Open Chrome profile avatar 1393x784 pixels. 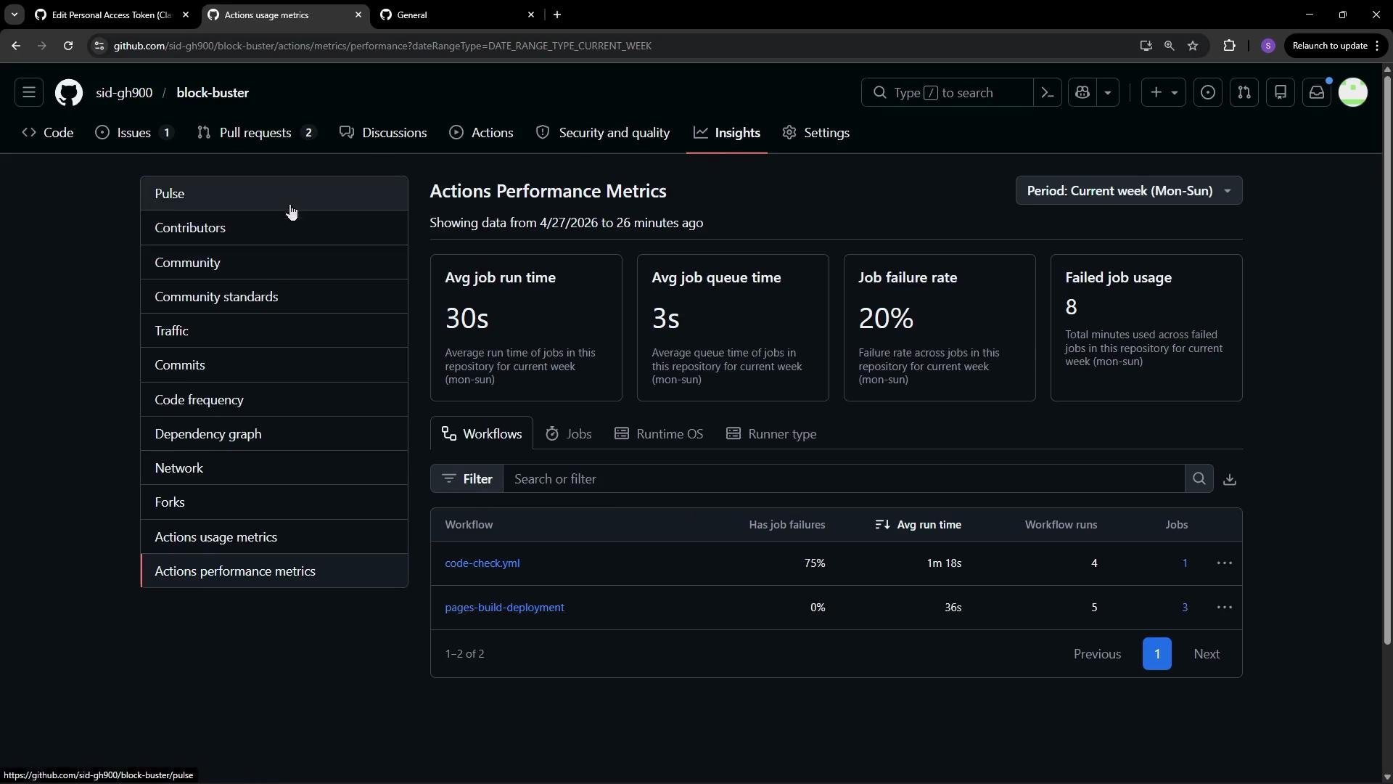(x=1268, y=46)
